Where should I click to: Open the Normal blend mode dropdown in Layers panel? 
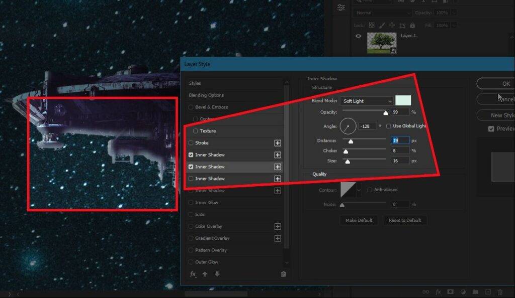[383, 13]
